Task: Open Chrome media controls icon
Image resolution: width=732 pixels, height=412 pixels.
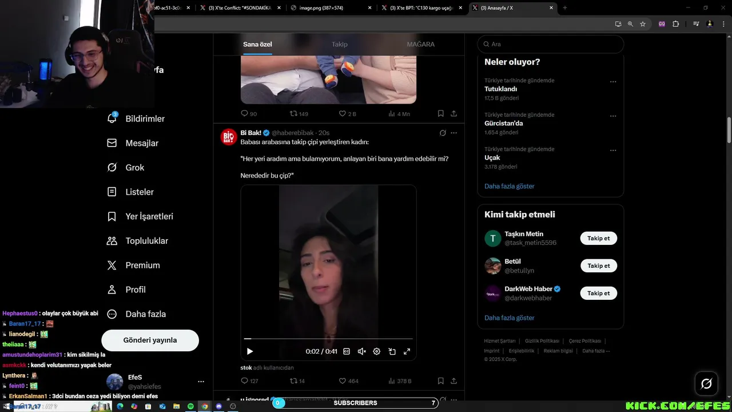Action: pyautogui.click(x=696, y=24)
